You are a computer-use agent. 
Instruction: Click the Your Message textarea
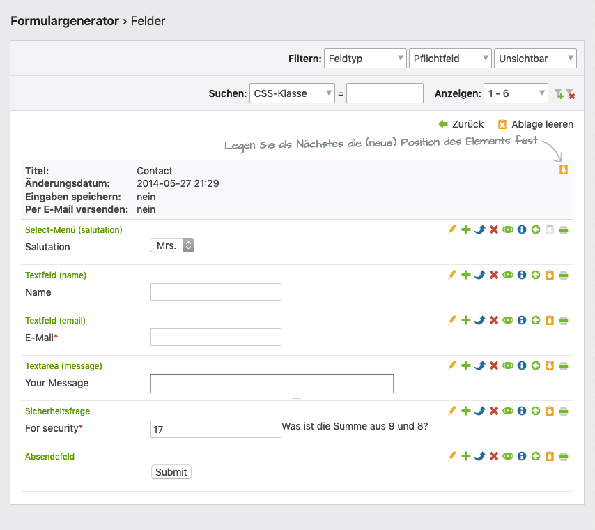coord(272,384)
